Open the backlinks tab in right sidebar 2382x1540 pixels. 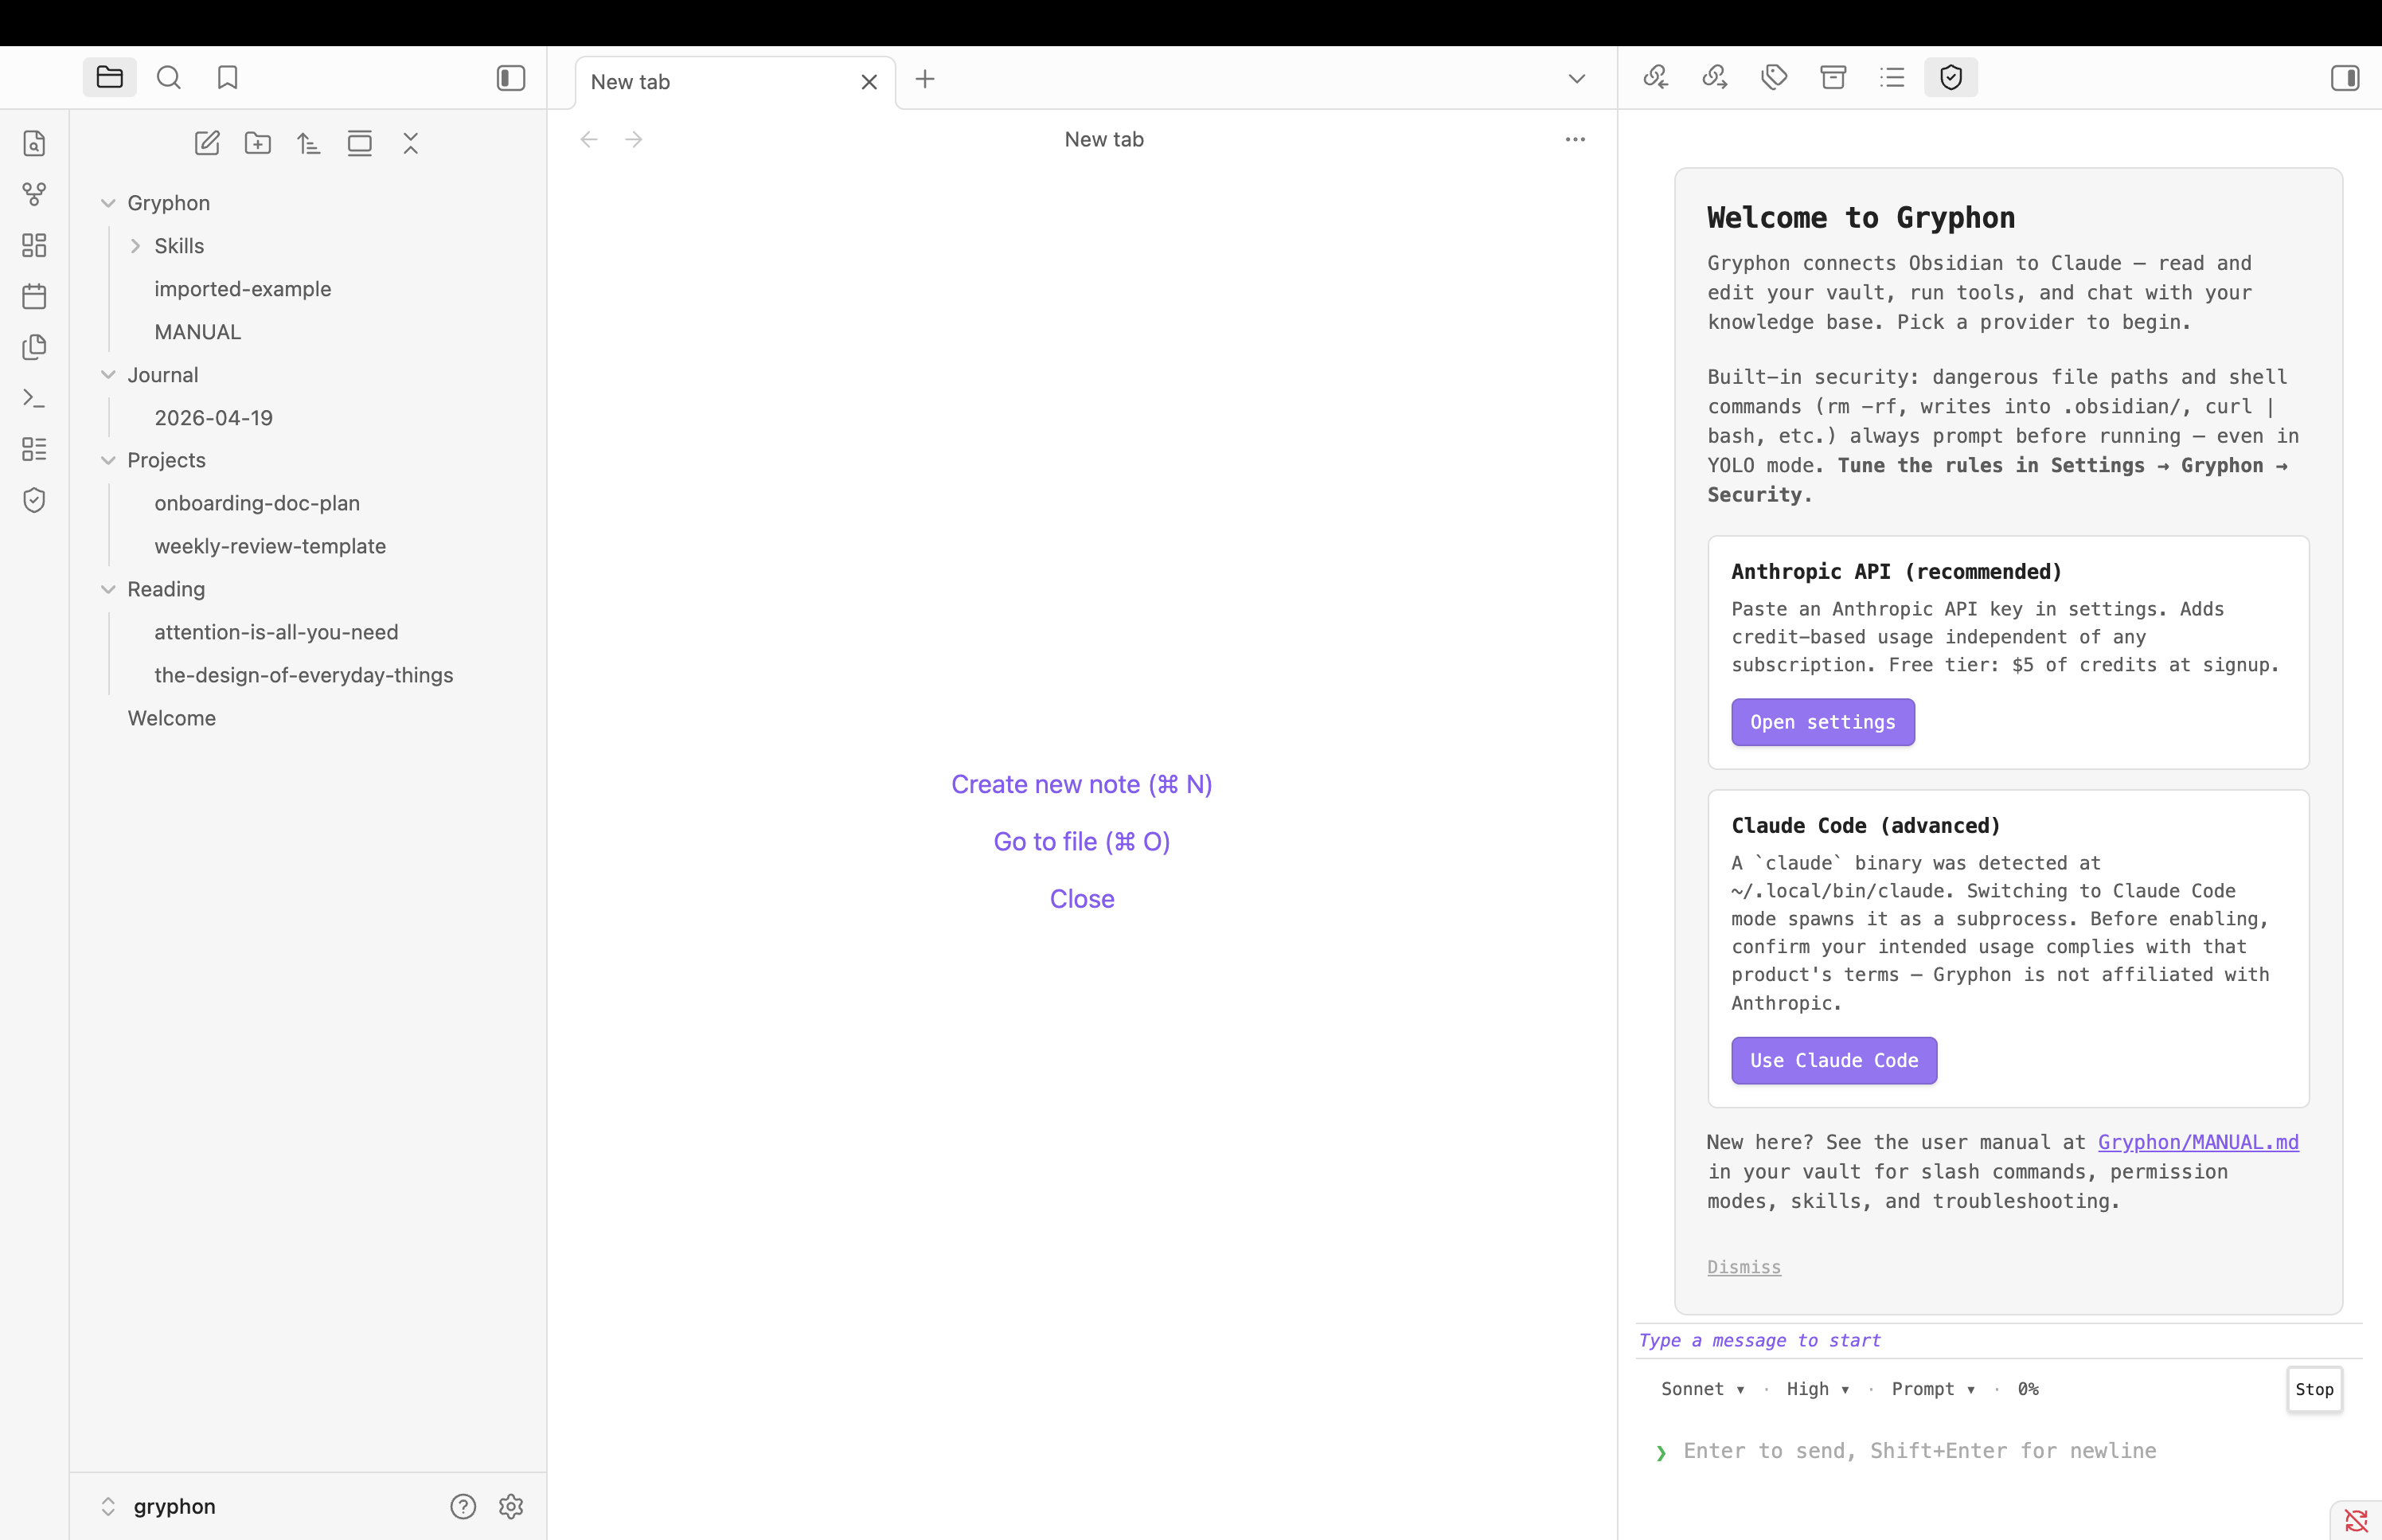[x=1656, y=77]
